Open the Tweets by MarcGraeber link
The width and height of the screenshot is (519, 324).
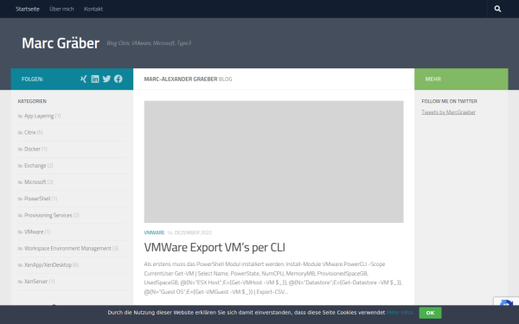[448, 112]
